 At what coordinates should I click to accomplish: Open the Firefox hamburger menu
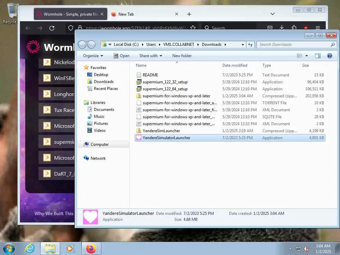tap(318, 28)
